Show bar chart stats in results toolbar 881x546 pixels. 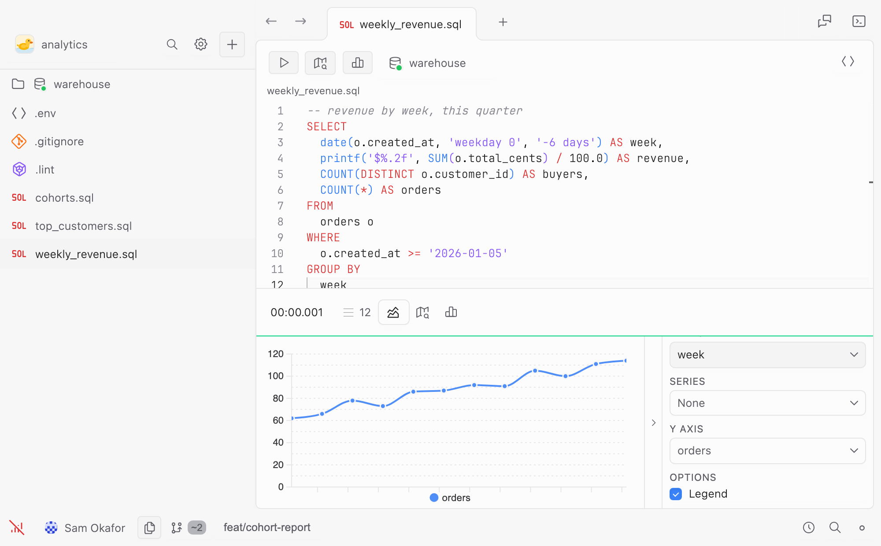(x=451, y=312)
